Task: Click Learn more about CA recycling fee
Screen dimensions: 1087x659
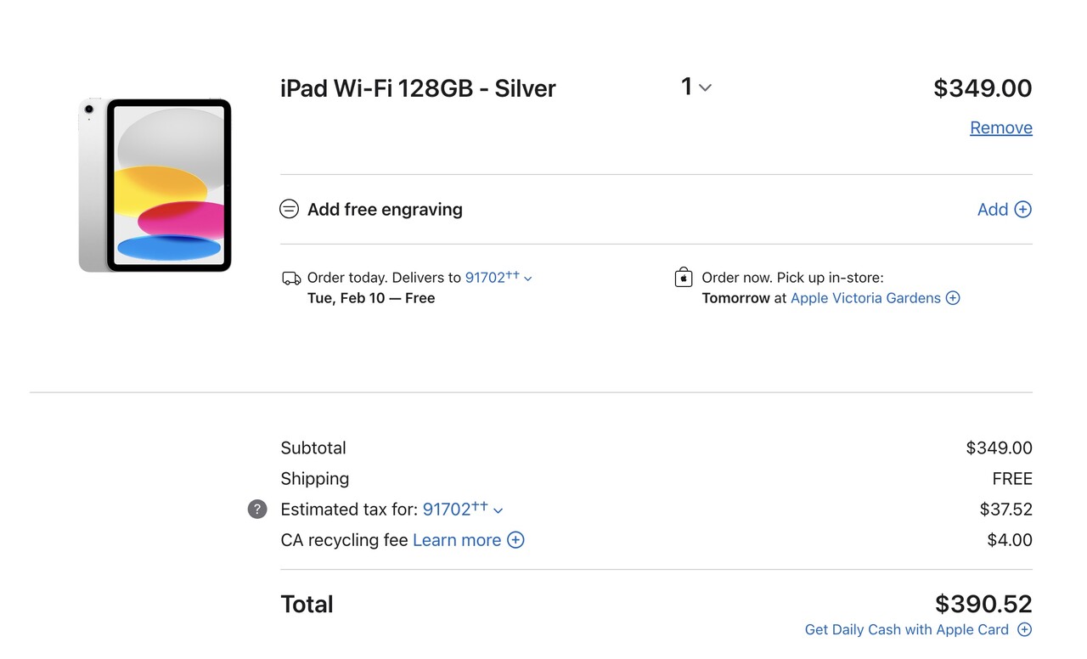Action: (457, 540)
